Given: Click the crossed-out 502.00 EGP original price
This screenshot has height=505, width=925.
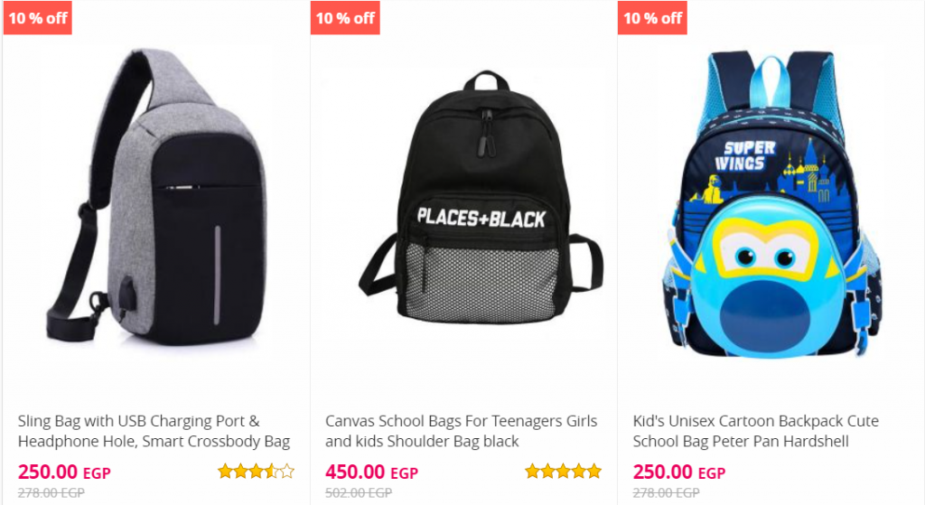Looking at the screenshot, I should [359, 492].
